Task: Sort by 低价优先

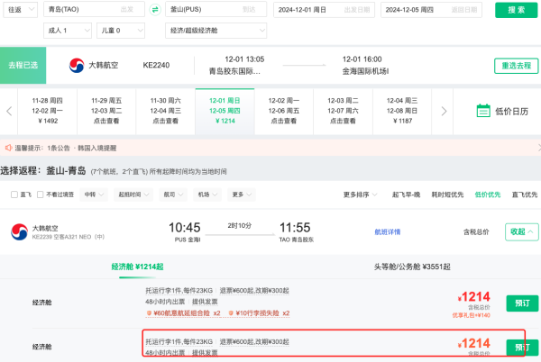Action: tap(488, 195)
